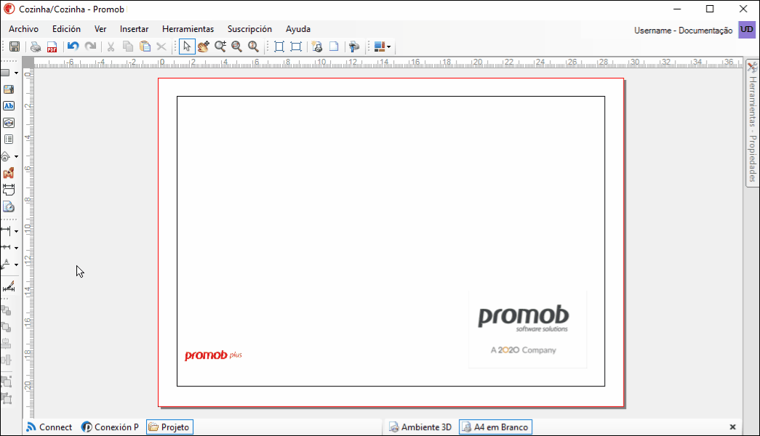Click the Delete X icon in the toolbar
Image resolution: width=760 pixels, height=436 pixels.
coord(161,47)
